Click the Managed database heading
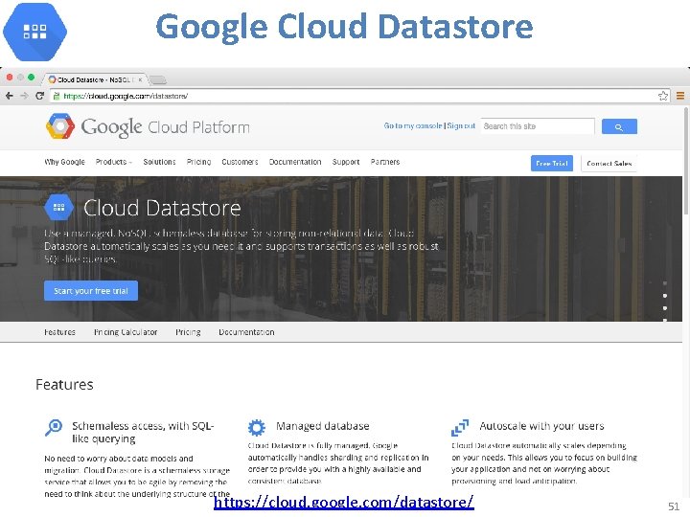This screenshot has width=690, height=517. tap(323, 425)
